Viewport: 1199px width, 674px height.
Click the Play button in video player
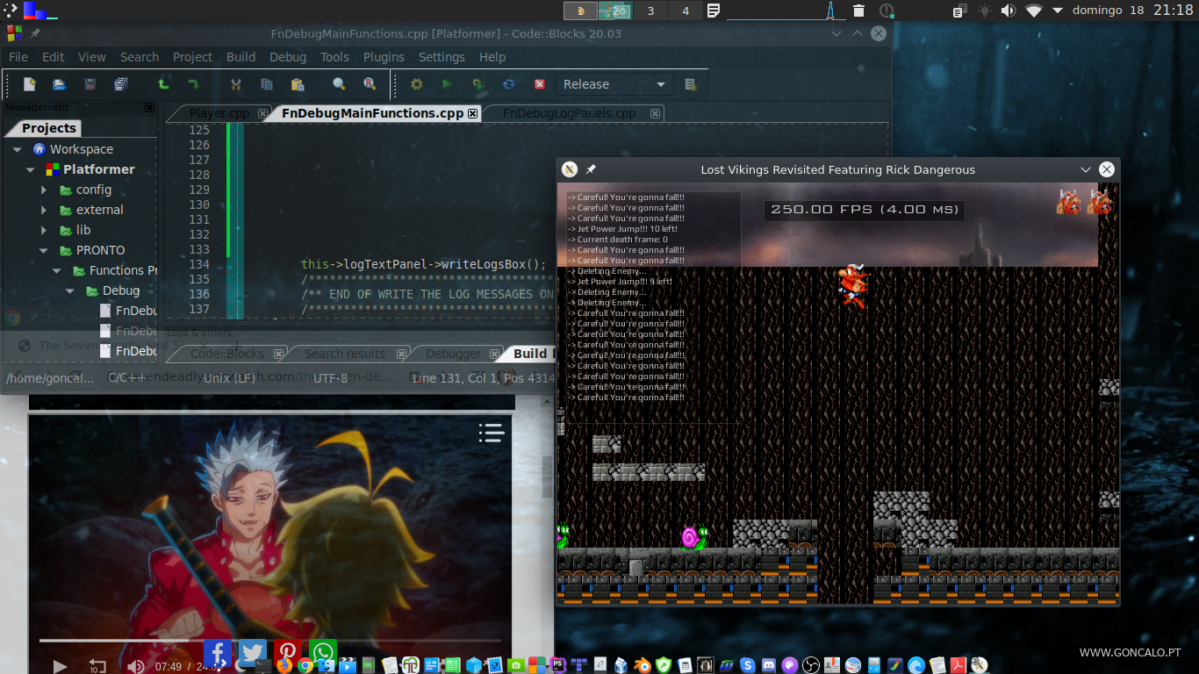tap(60, 666)
